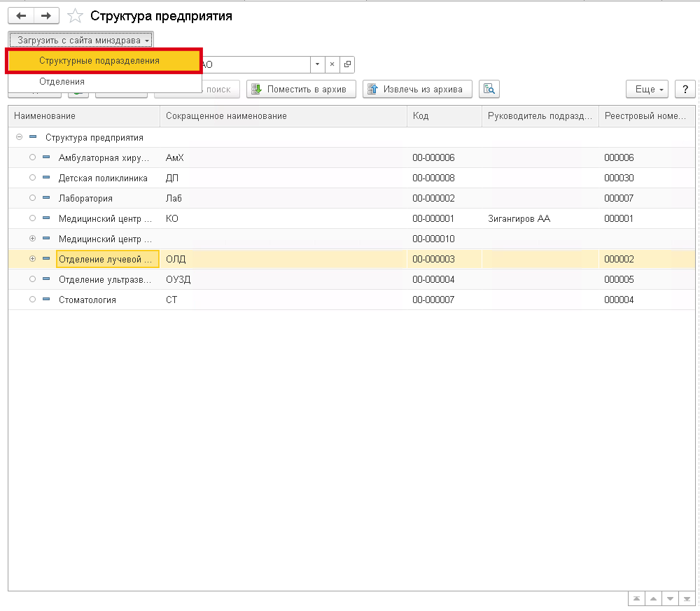Jump to the first row with top arrow
This screenshot has width=700, height=611.
636,600
